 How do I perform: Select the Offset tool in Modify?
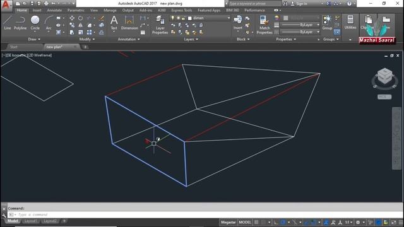(102, 32)
